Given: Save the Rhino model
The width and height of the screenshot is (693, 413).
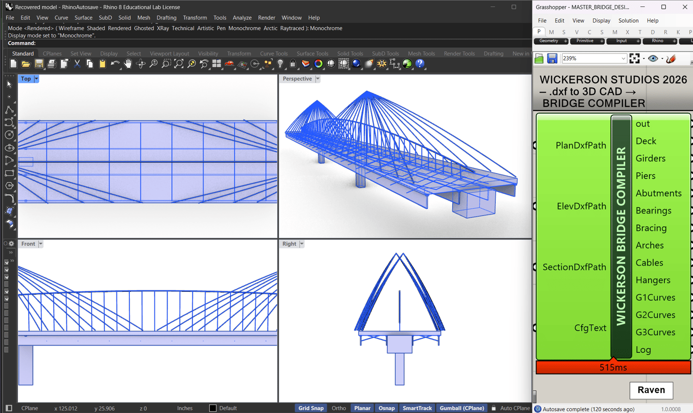Looking at the screenshot, I should coord(39,64).
